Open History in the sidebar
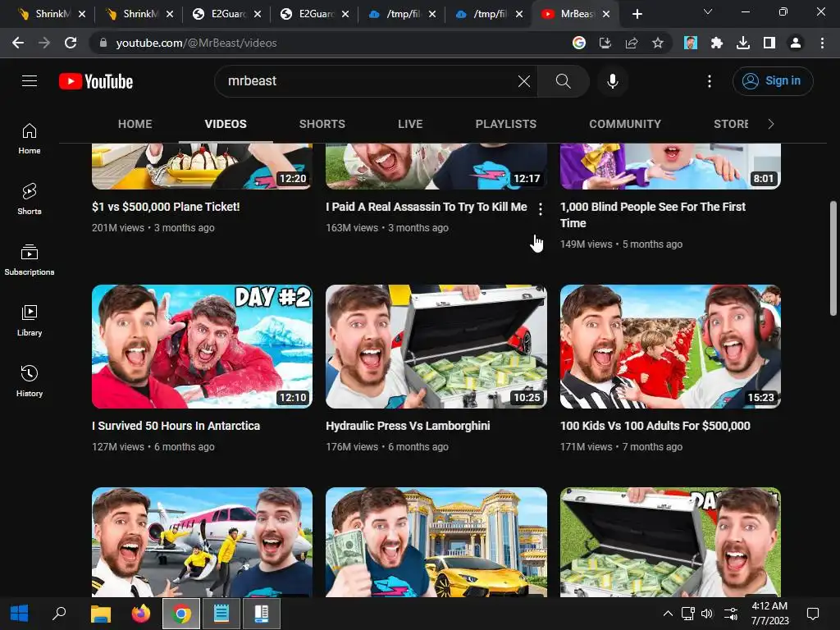 point(30,381)
